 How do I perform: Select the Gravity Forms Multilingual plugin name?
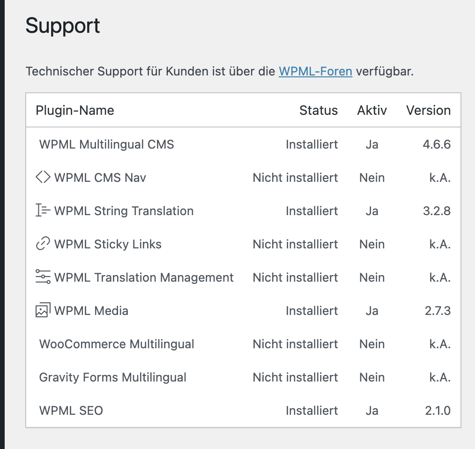113,378
